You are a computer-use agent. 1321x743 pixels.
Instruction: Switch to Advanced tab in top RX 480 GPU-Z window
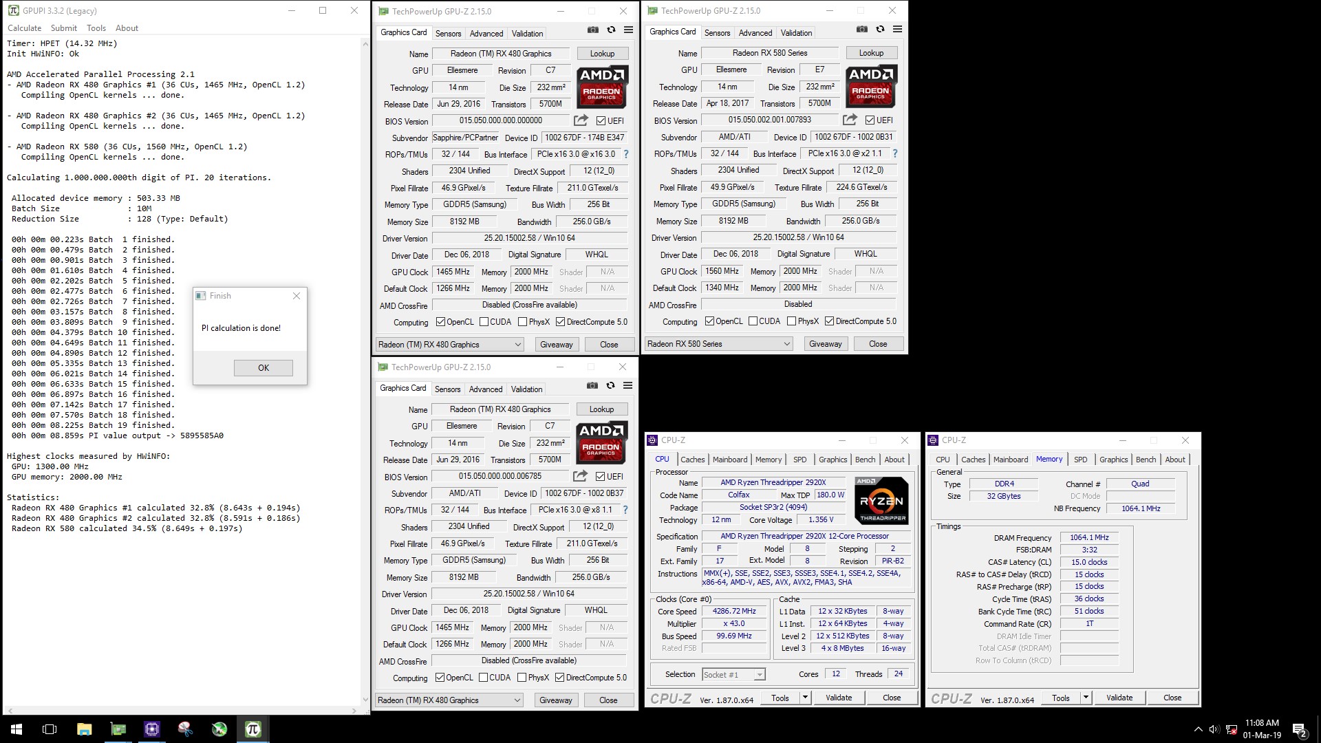click(x=486, y=34)
